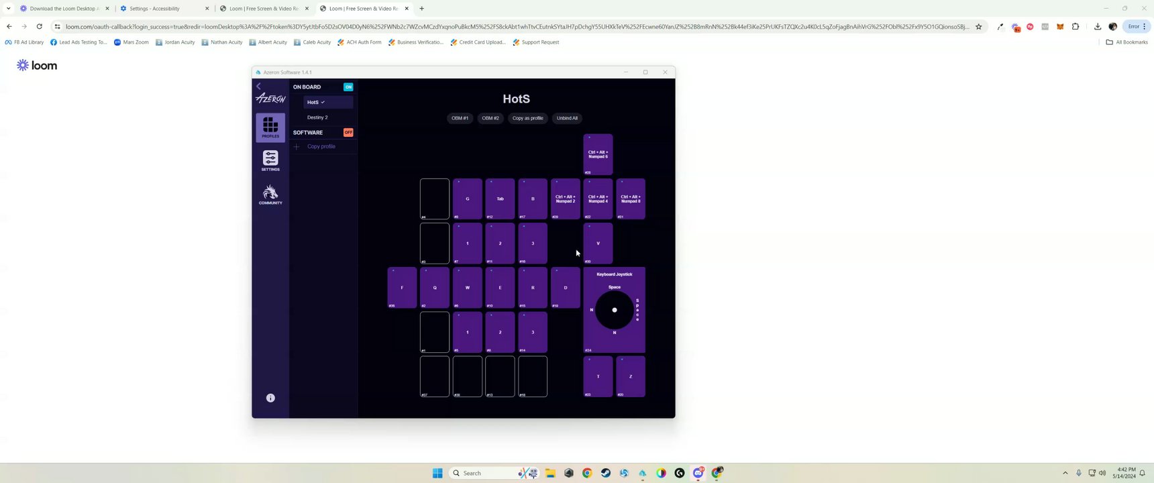Select the V key binding
This screenshot has height=483, width=1154.
click(598, 243)
